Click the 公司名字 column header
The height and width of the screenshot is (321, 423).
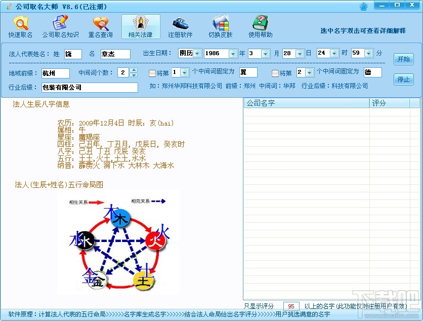pos(307,103)
